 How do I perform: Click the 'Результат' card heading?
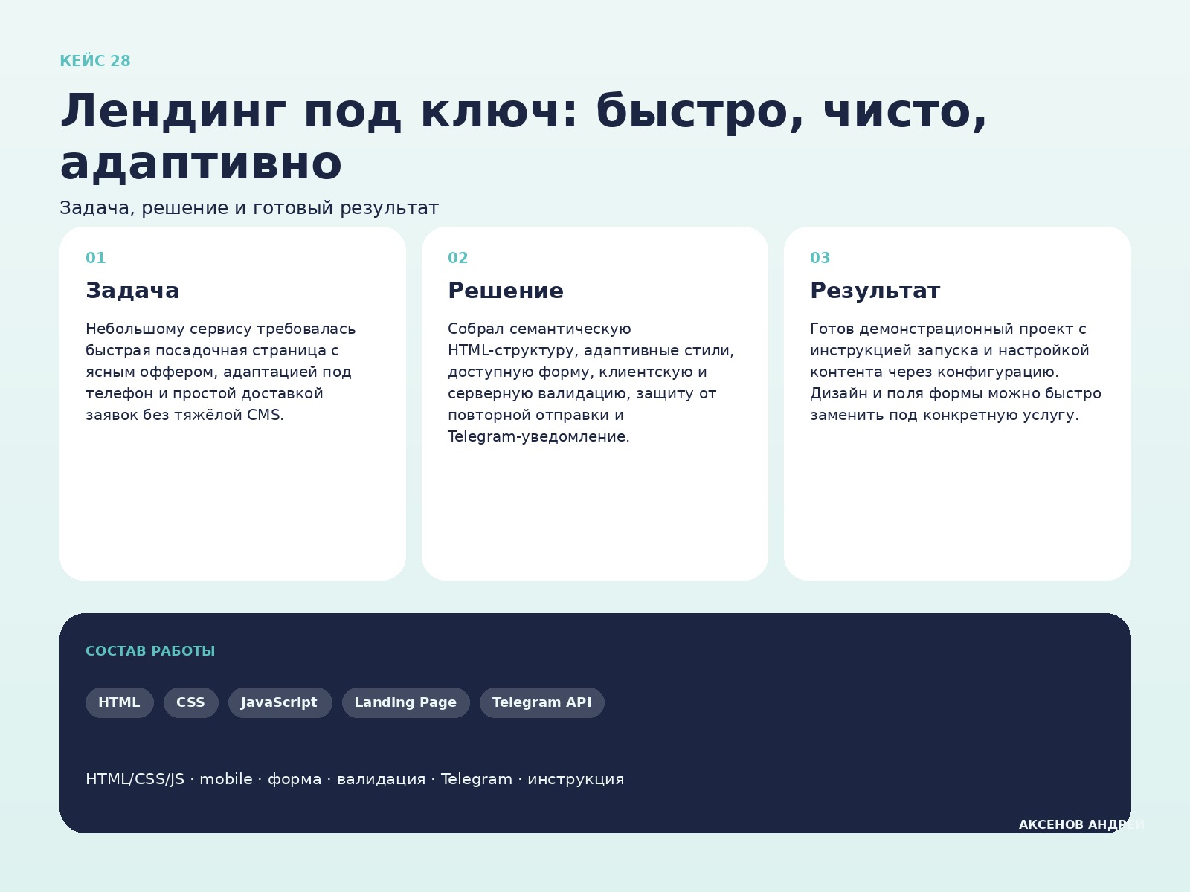click(875, 291)
